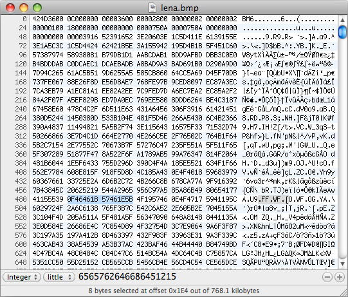Click the line offset number 480
The height and width of the screenshot is (297, 348).
[x=21, y=199]
